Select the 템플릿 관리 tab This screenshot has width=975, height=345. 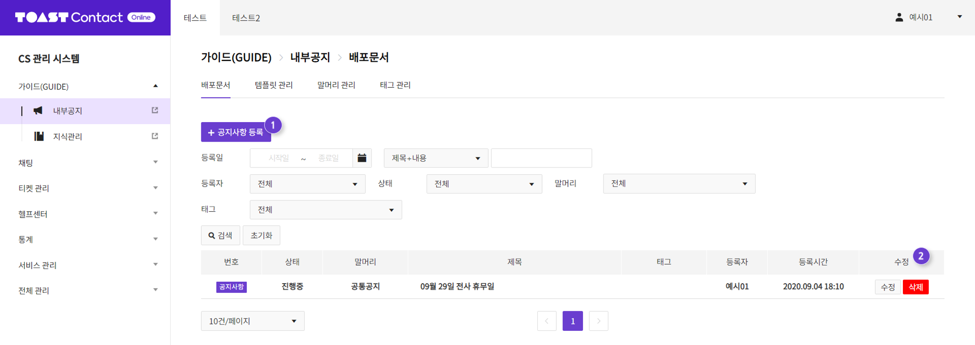point(273,85)
